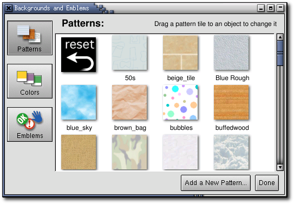Switch to the Colors category

click(30, 81)
